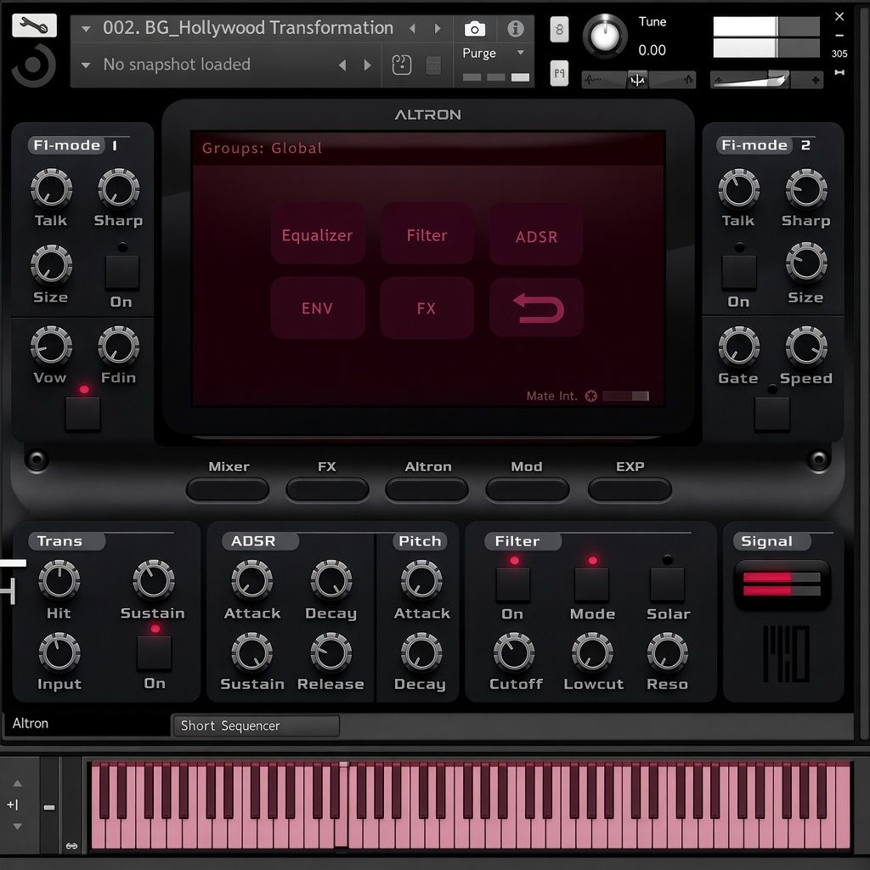This screenshot has width=870, height=870.
Task: Click the Mate Int. asterisk icon
Action: [591, 396]
